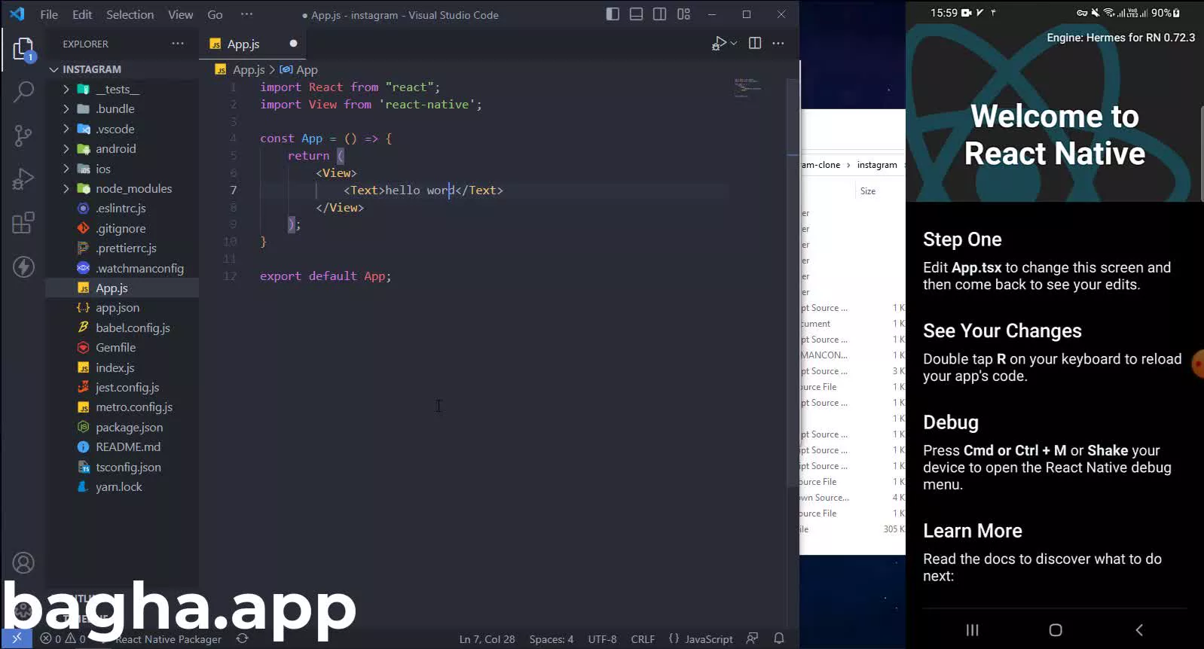Select App.js in the explorer tree
The image size is (1204, 649).
point(122,288)
